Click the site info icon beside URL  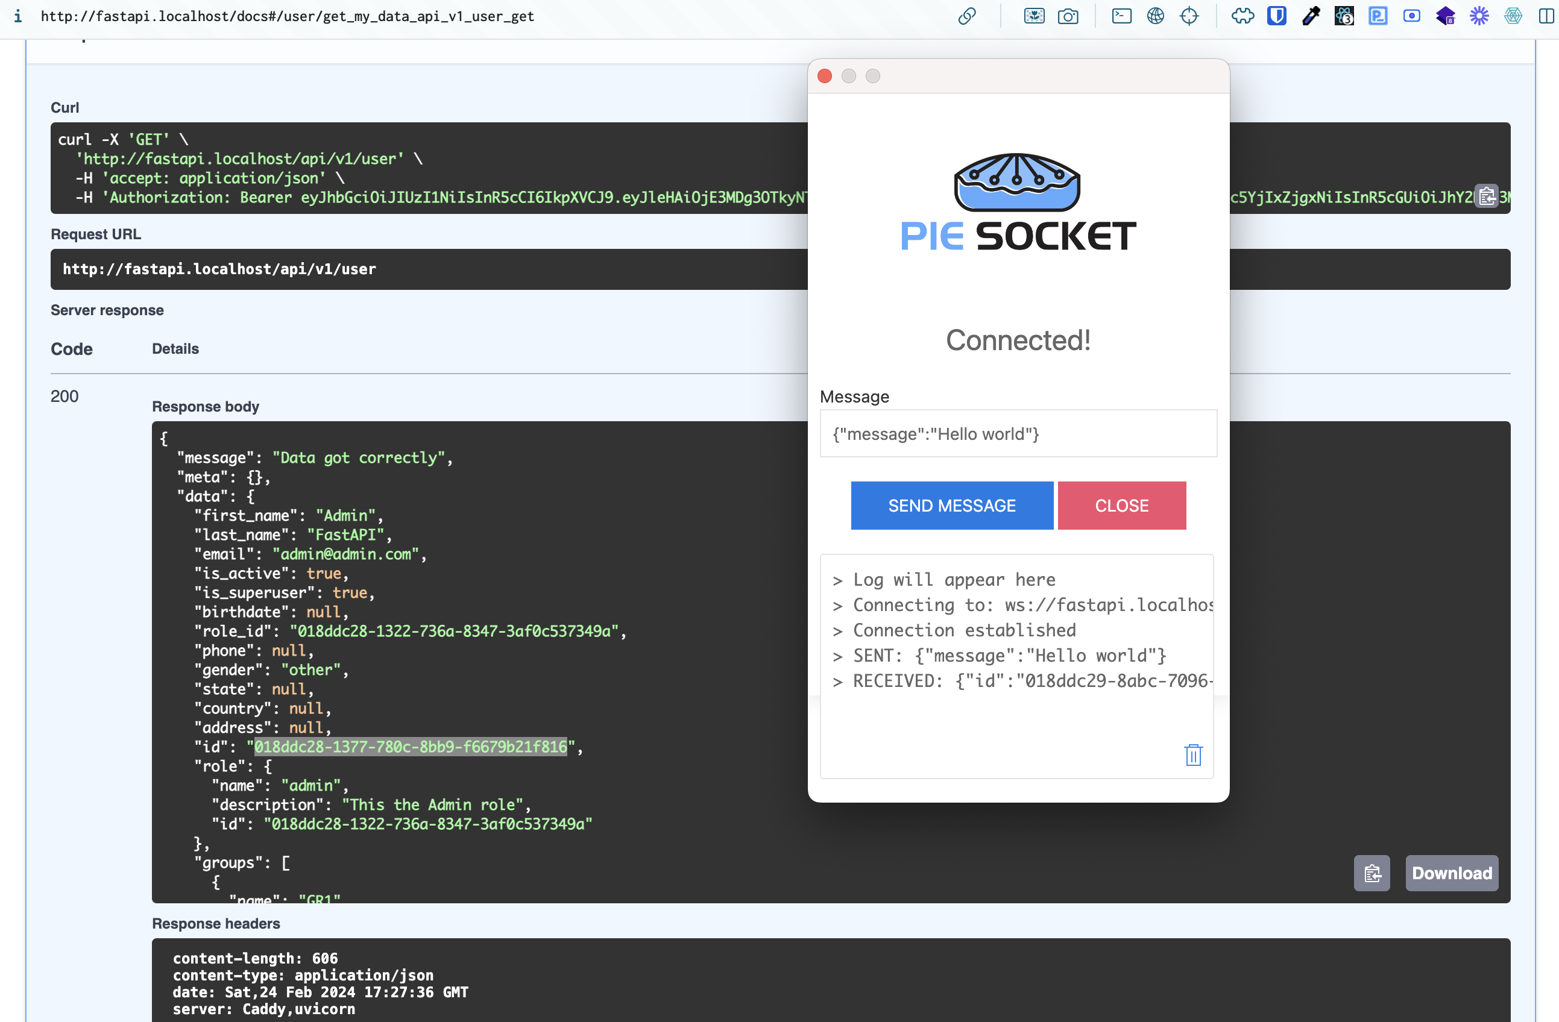coord(17,16)
